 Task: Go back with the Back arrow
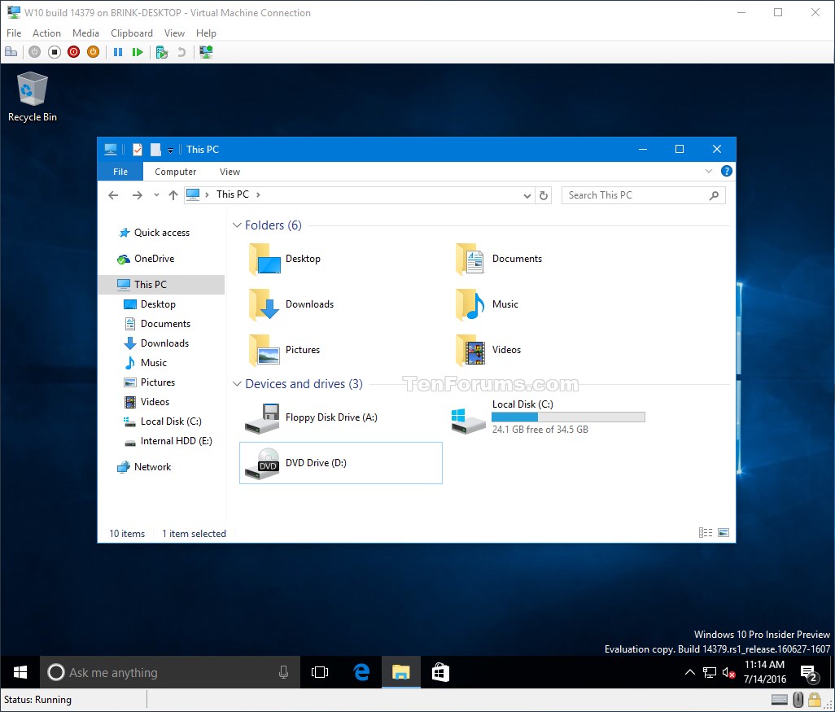coord(113,195)
